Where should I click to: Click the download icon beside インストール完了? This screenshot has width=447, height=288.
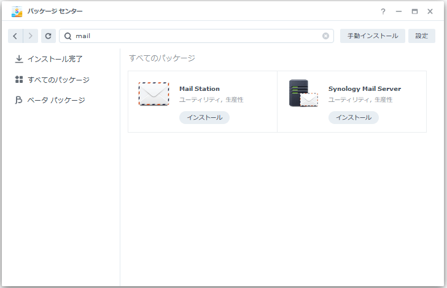click(x=19, y=59)
